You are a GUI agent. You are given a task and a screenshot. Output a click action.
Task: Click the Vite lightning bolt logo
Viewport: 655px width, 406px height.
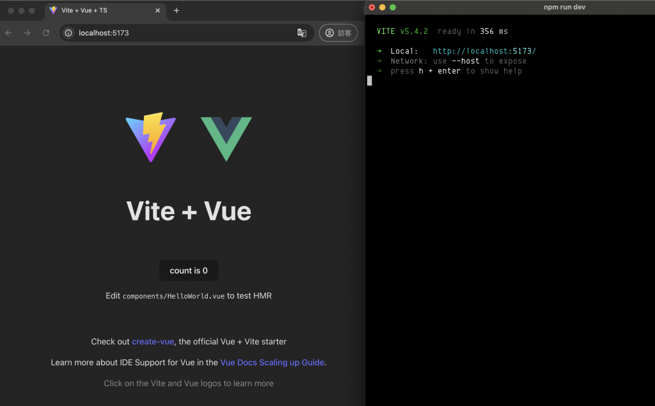click(151, 137)
